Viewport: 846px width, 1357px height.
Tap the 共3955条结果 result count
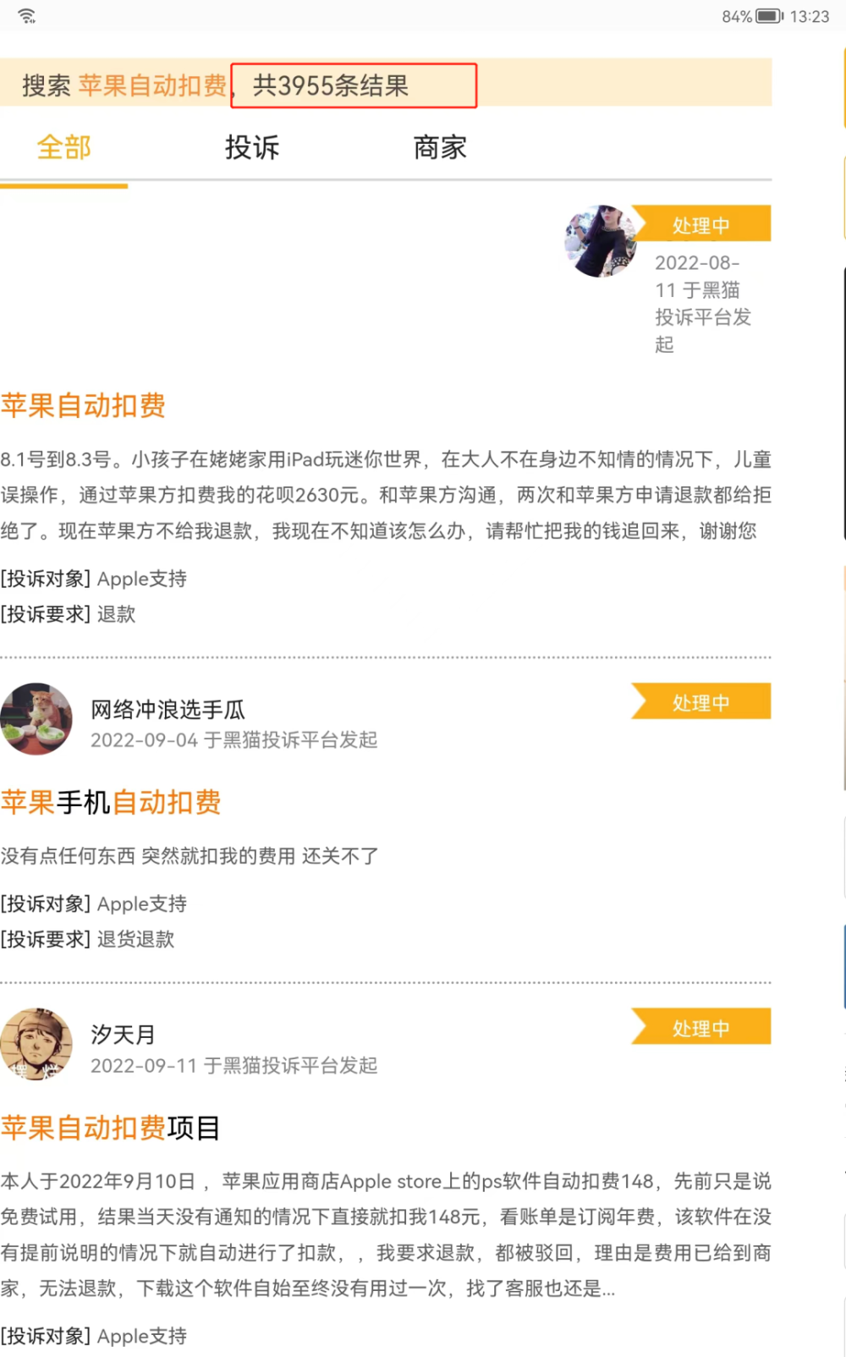(331, 85)
